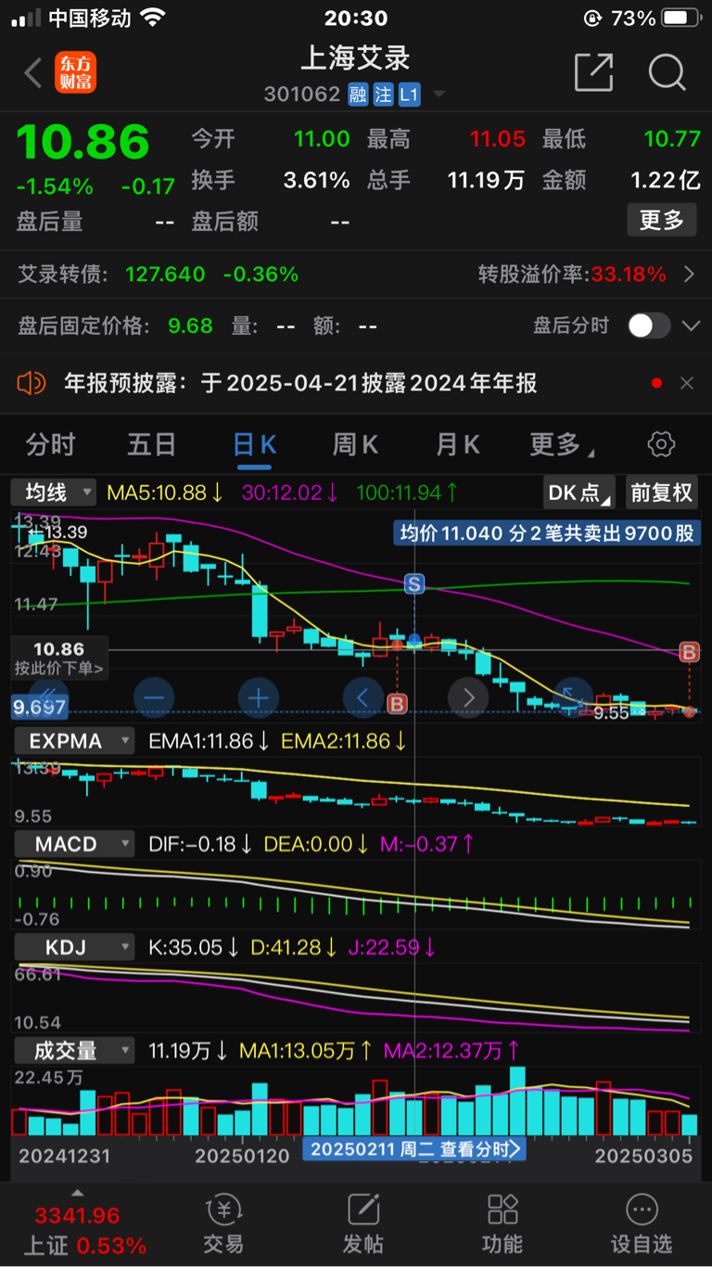This screenshot has height=1267, width=712.
Task: Switch to 分时 tab
Action: click(50, 444)
